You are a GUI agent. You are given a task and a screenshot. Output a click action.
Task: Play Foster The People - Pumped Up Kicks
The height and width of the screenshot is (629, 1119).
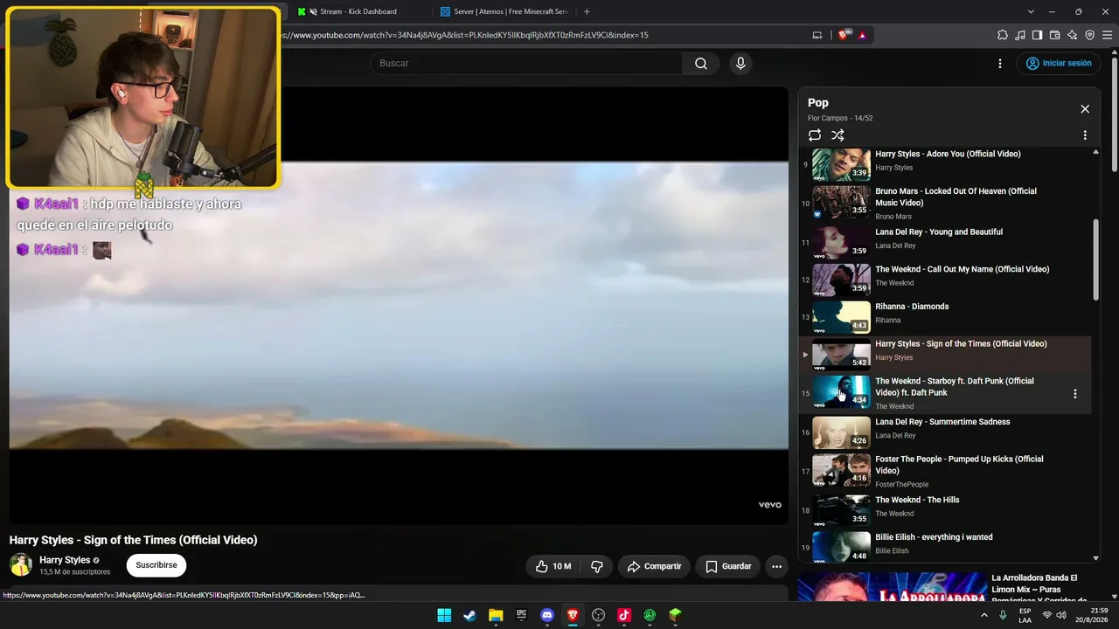tap(946, 471)
